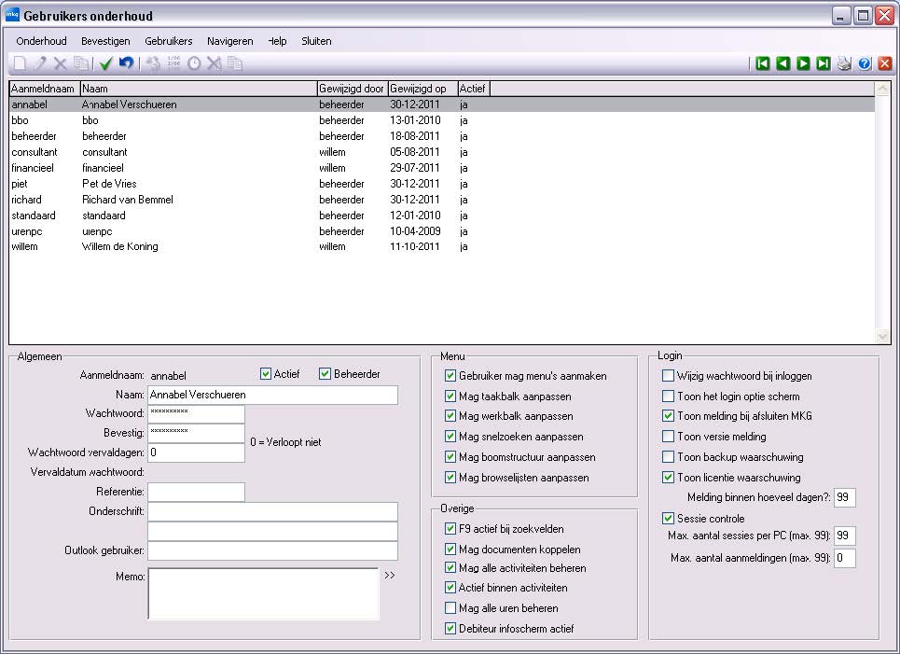Image resolution: width=900 pixels, height=654 pixels.
Task: Jump to the last record green arrow
Action: 824,63
